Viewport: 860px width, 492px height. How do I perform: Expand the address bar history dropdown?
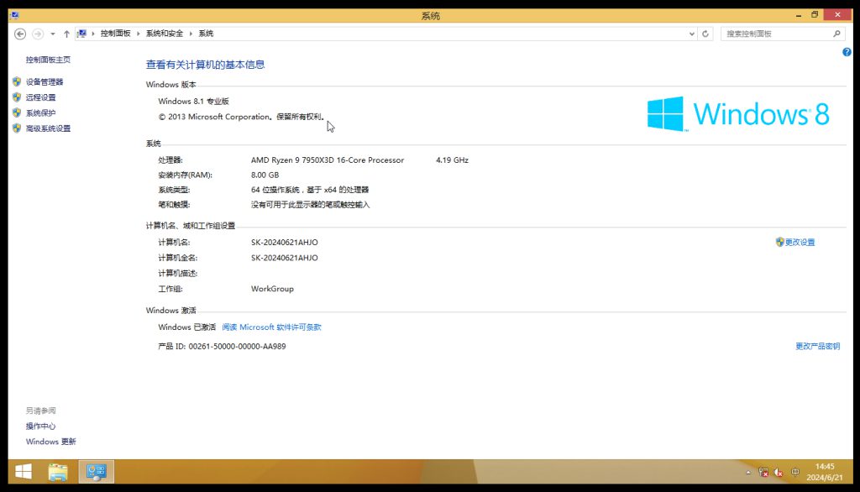pyautogui.click(x=692, y=34)
